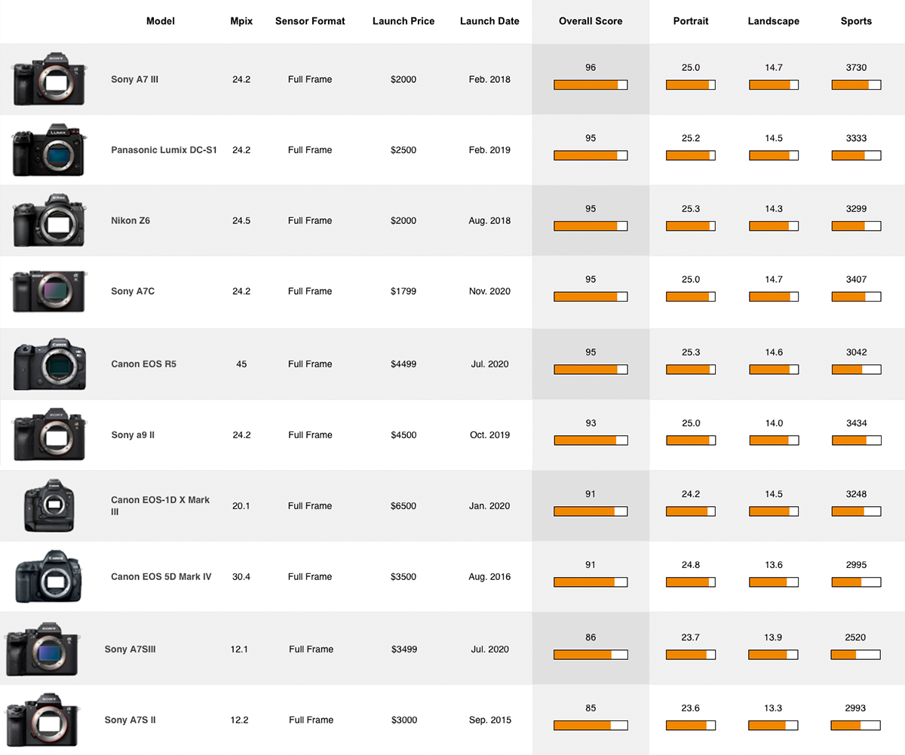
Task: Open the Sony A7S II camera thumbnail
Action: tap(44, 720)
